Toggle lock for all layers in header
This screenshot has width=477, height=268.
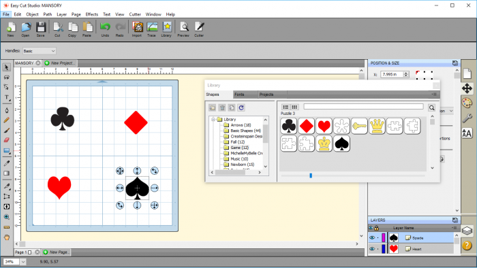pos(376,228)
